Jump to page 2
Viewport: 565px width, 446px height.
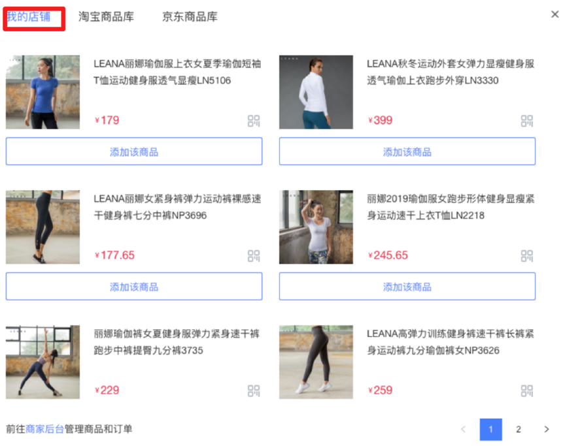point(518,429)
